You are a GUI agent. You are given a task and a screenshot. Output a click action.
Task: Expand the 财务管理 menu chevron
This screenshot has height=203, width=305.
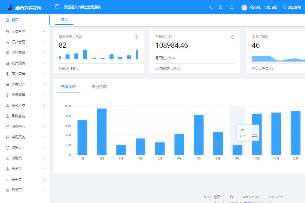[44, 53]
